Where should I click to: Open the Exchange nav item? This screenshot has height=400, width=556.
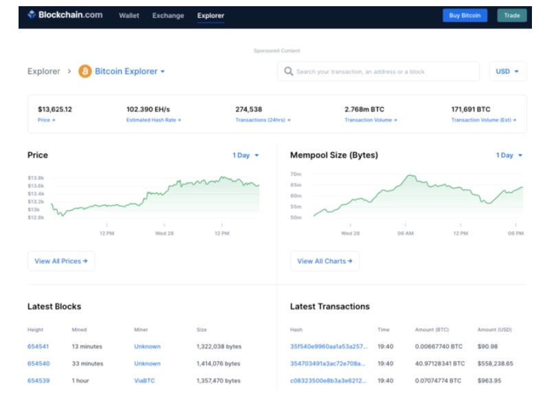[168, 16]
